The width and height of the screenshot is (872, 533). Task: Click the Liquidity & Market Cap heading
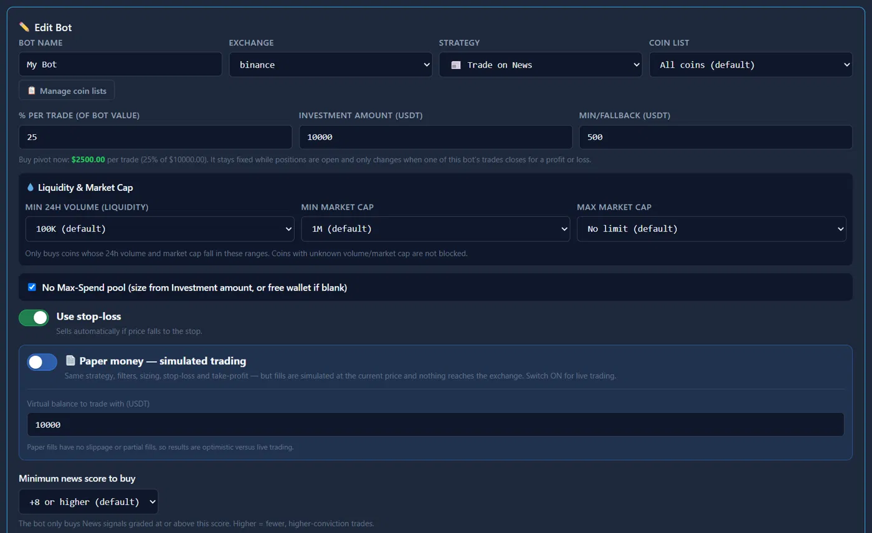tap(85, 187)
